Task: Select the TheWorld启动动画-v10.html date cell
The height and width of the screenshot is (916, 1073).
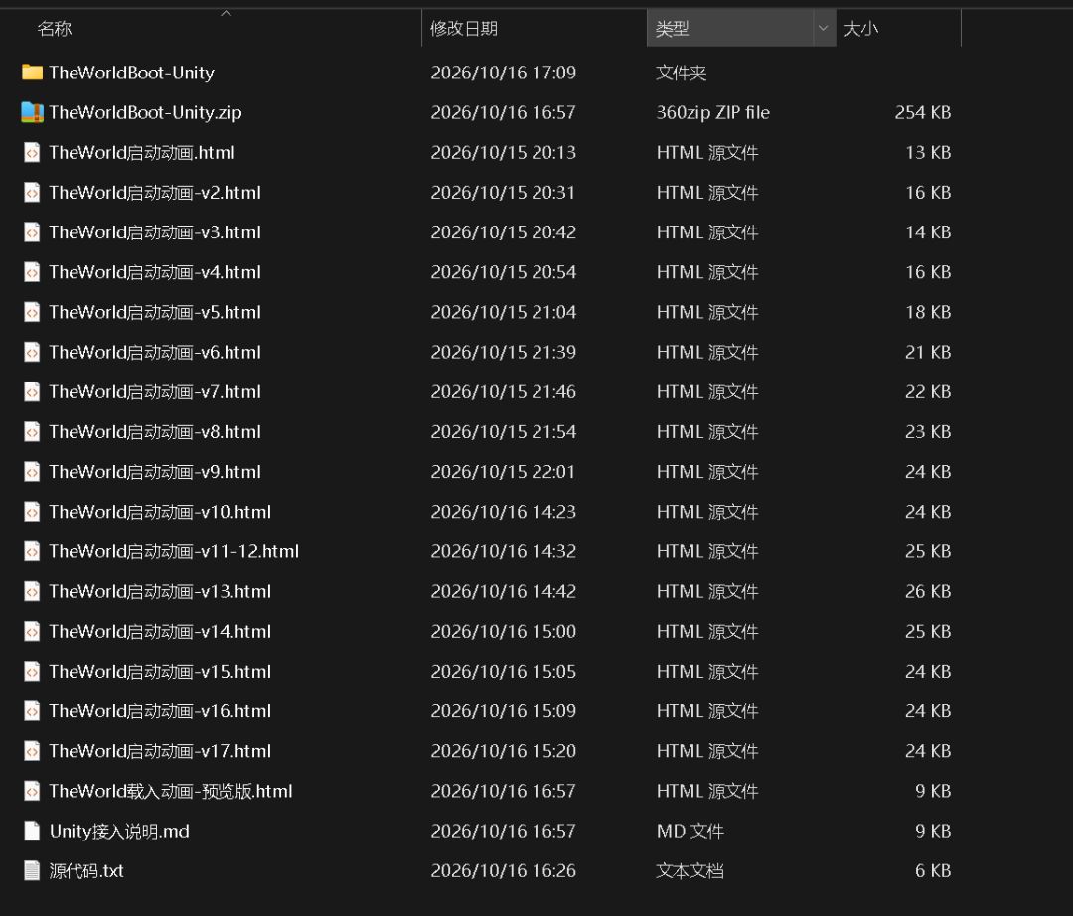Action: (x=503, y=512)
